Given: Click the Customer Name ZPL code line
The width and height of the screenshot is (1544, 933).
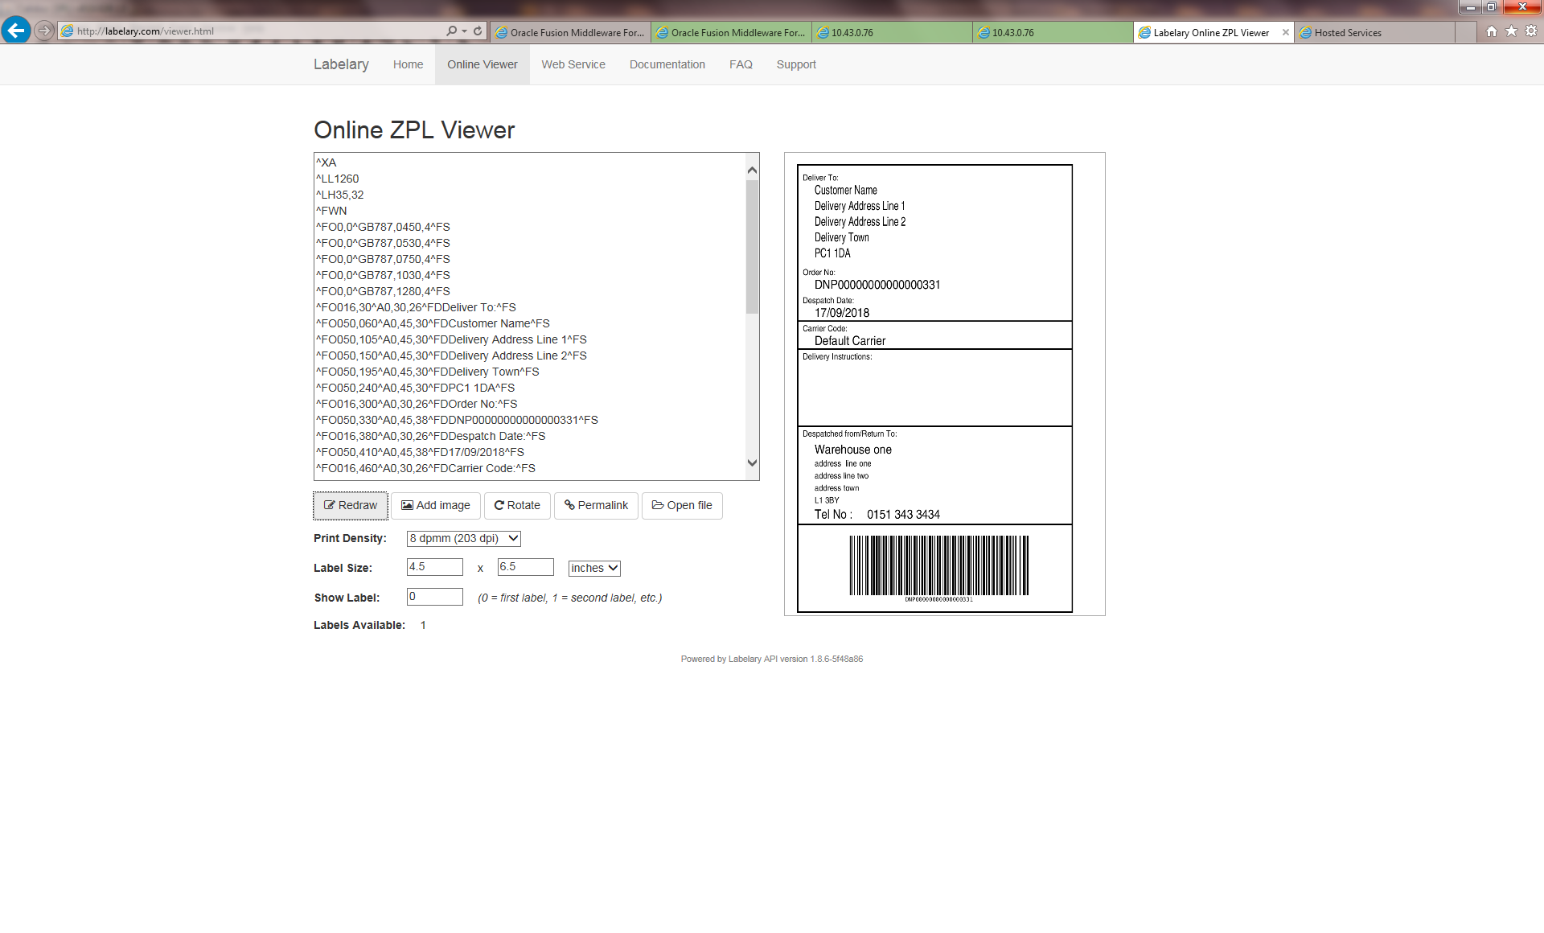Looking at the screenshot, I should pyautogui.click(x=433, y=323).
